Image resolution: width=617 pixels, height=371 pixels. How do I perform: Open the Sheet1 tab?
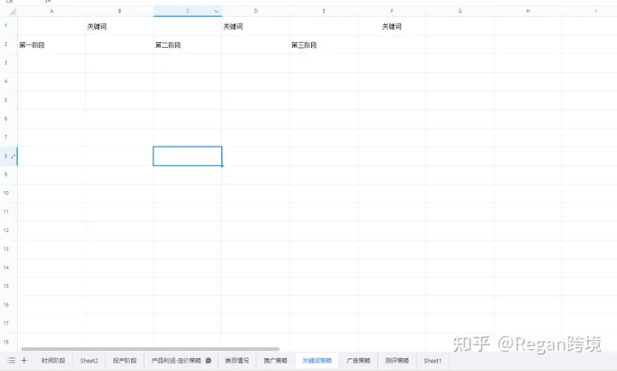(x=433, y=361)
